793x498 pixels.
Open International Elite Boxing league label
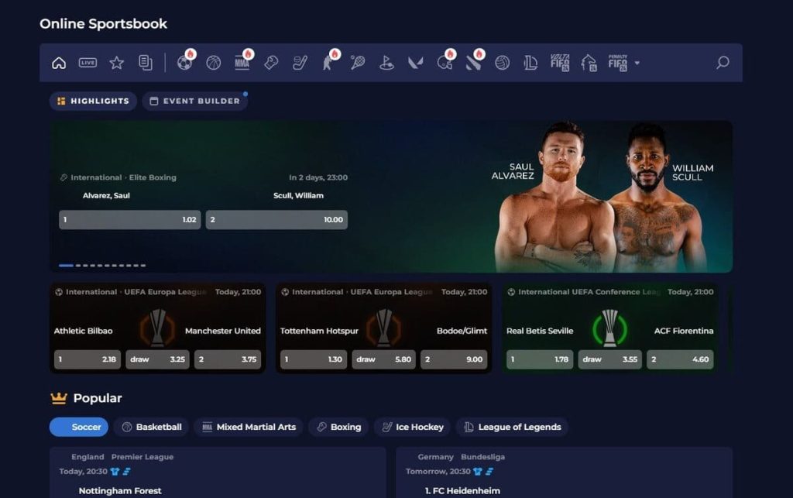tap(123, 177)
